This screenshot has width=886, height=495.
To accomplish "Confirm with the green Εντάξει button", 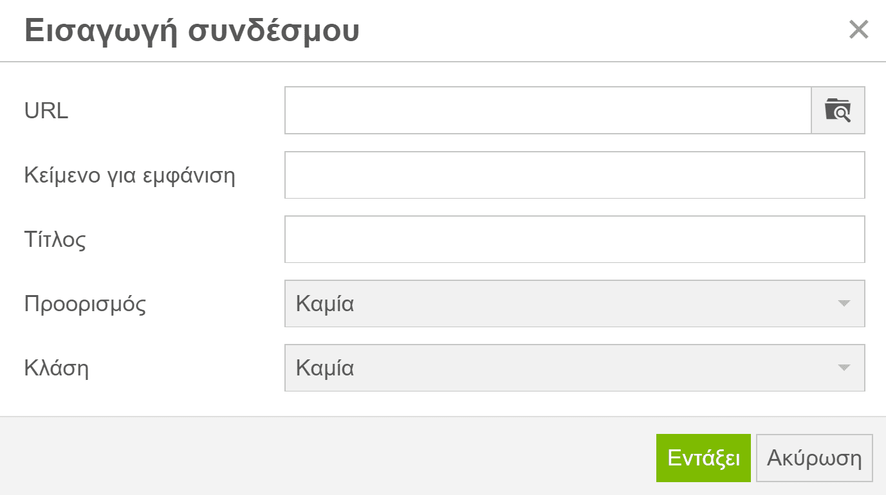I will pos(703,458).
